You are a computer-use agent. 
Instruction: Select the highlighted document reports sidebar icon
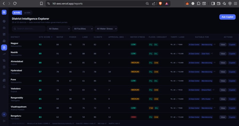tap(4, 48)
